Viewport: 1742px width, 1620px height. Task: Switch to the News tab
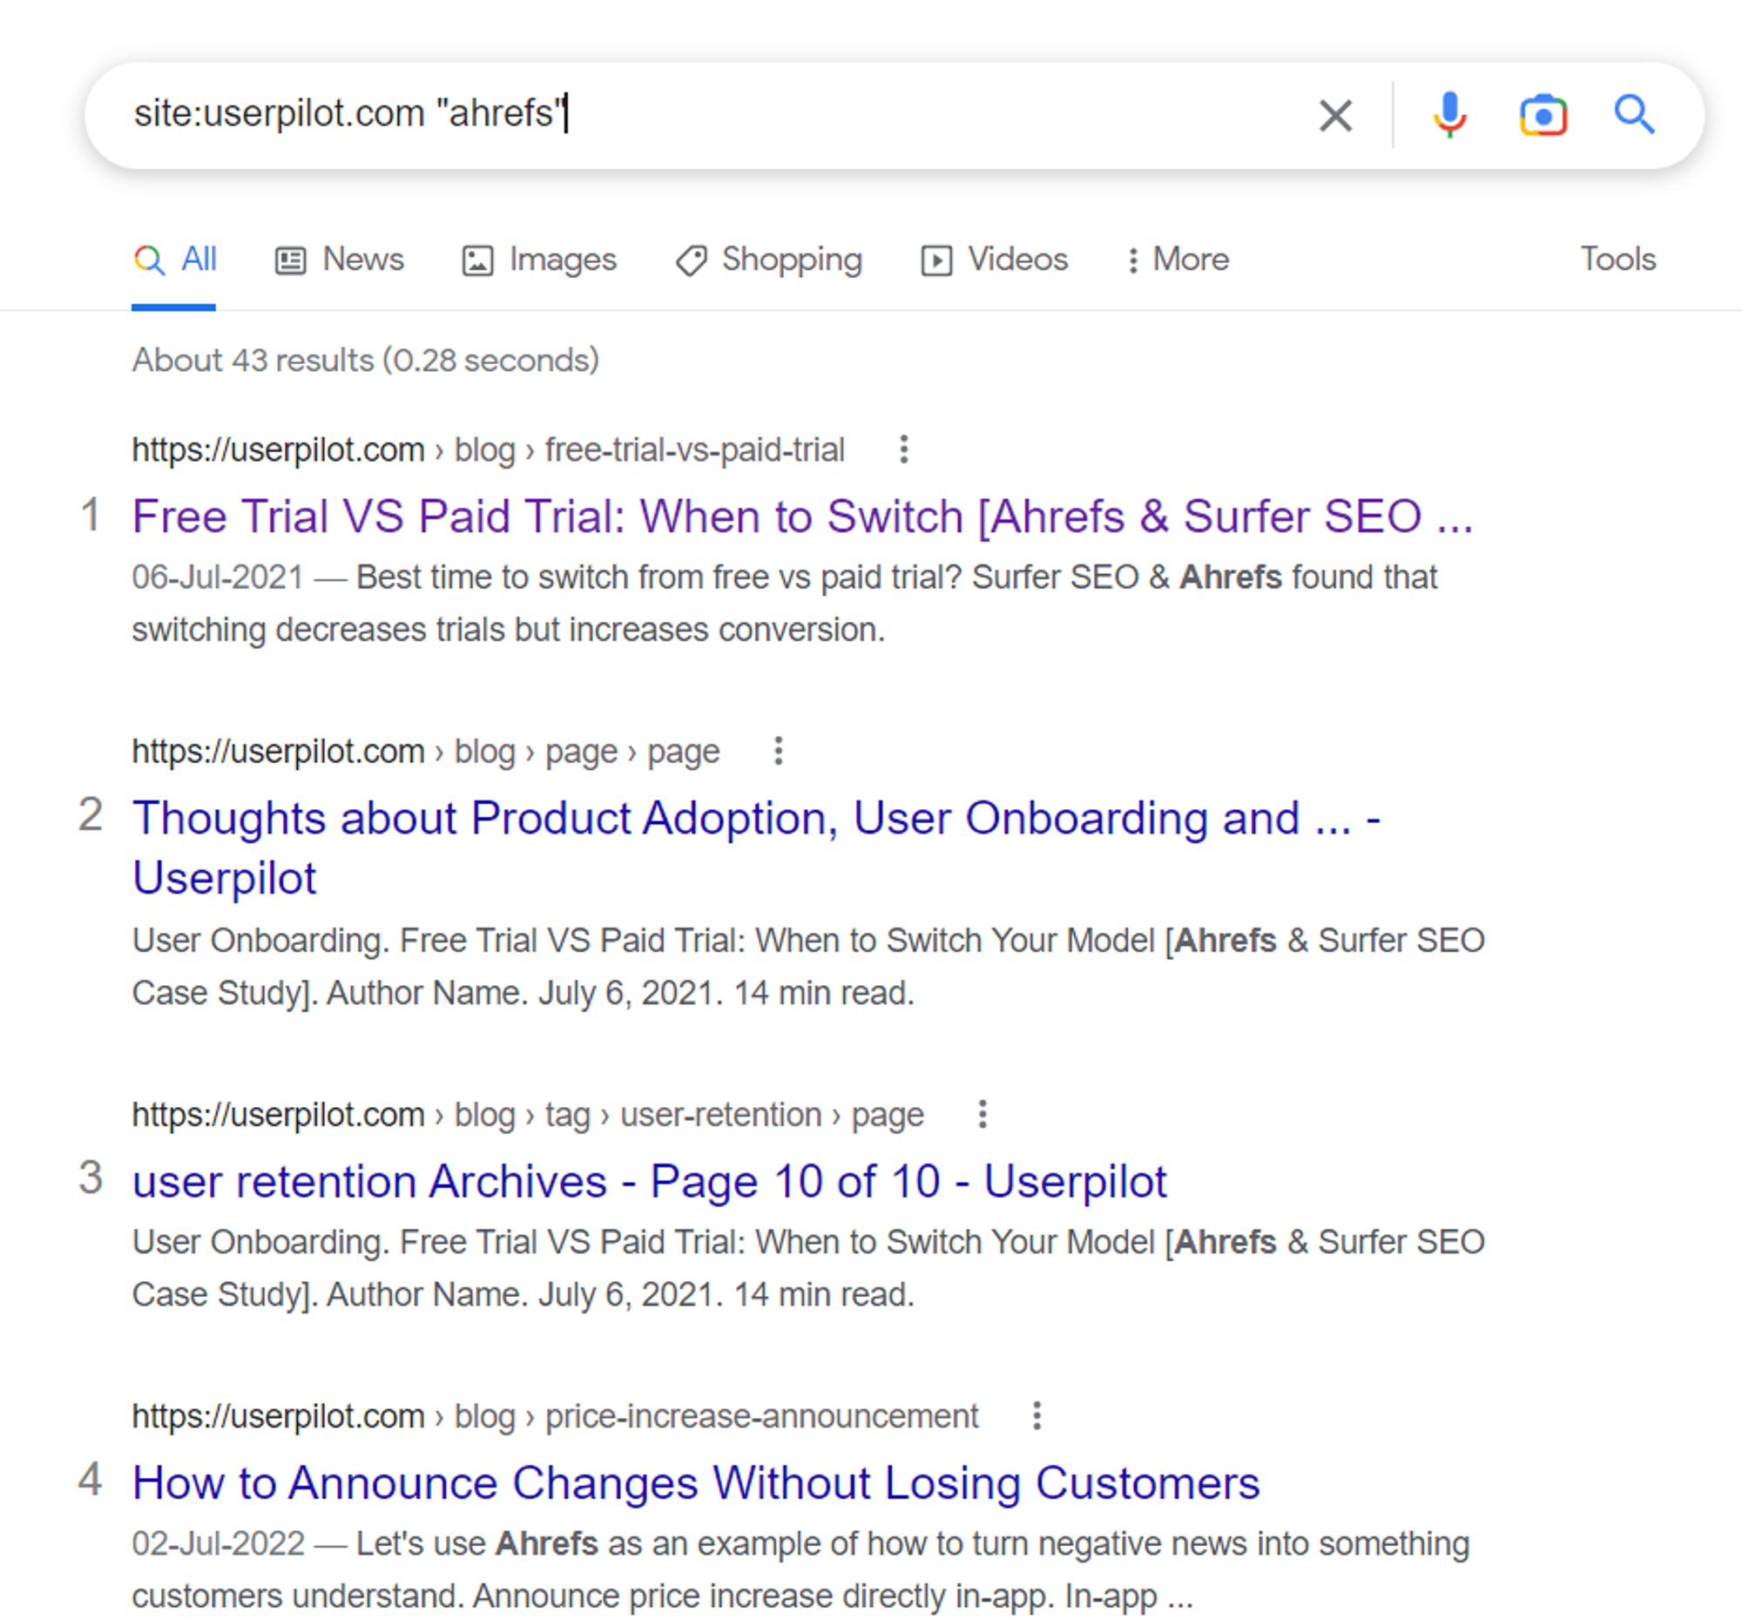click(x=339, y=260)
